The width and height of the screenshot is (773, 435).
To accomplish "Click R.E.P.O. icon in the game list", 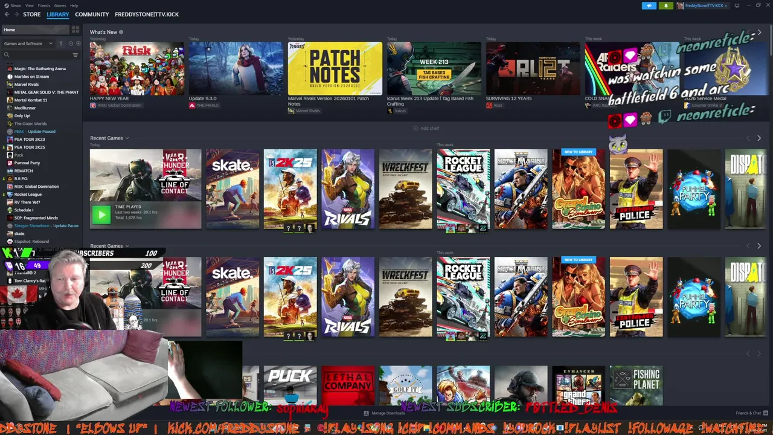I will point(10,179).
